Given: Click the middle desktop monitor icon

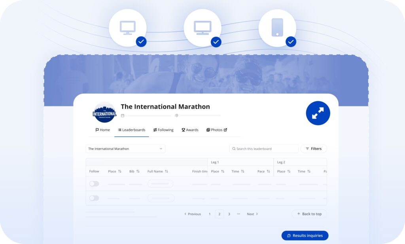Looking at the screenshot, I should point(202,28).
